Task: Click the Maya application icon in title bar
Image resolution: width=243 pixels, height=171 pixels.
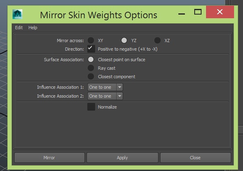Action: [x=17, y=14]
